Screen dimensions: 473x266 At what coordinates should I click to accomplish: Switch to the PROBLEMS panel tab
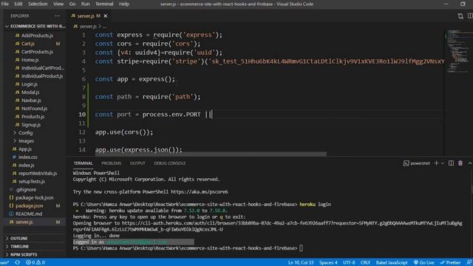[111, 163]
